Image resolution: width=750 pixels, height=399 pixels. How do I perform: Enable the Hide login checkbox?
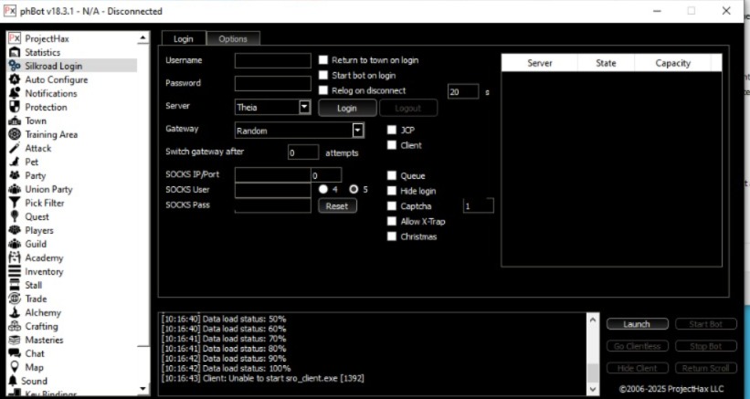[x=392, y=191]
